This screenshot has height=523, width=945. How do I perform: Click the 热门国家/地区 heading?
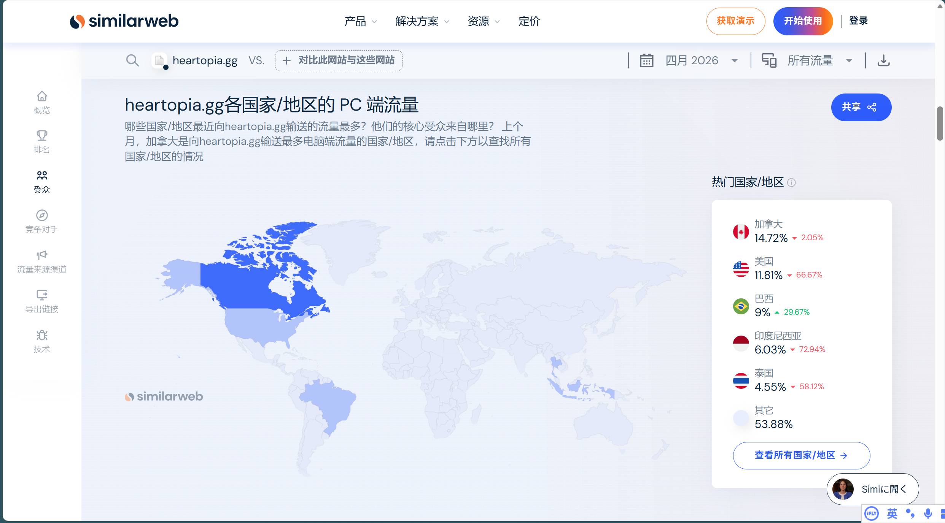[748, 182]
